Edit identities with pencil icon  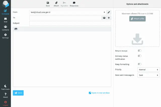pyautogui.click(x=109, y=12)
